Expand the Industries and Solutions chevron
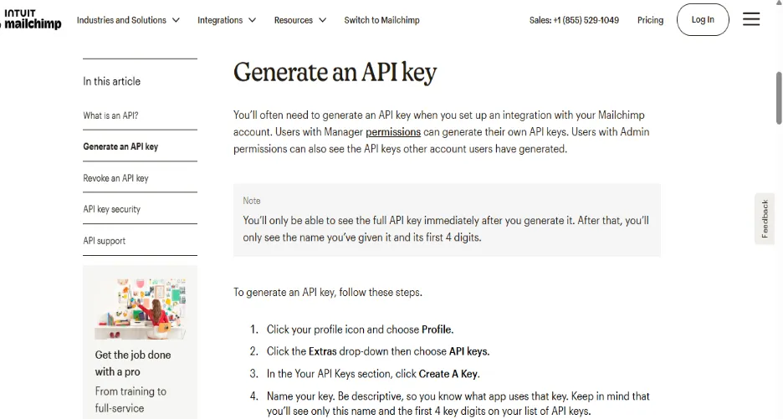Image resolution: width=783 pixels, height=419 pixels. pyautogui.click(x=176, y=20)
